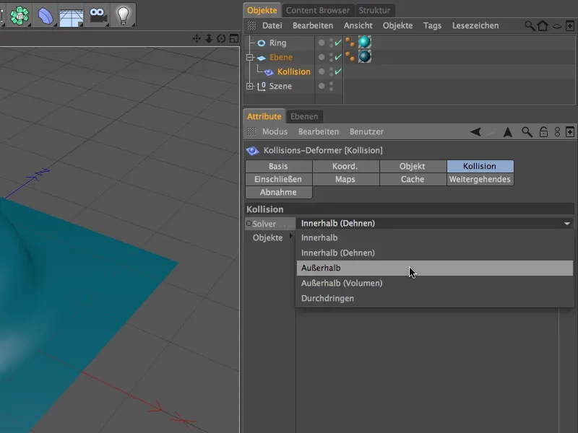Screen dimensions: 578x433
Task: Toggle Szene visibility dots
Action: 331,86
